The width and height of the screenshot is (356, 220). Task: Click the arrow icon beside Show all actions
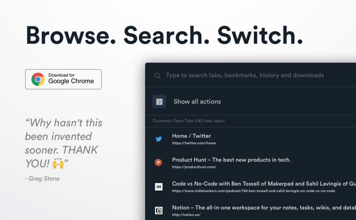coord(159,101)
